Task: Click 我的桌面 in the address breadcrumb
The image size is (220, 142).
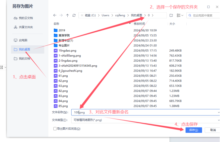Action: [x=136, y=15]
